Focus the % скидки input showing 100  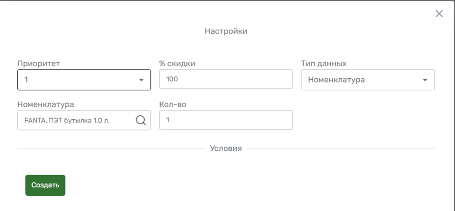coord(226,79)
